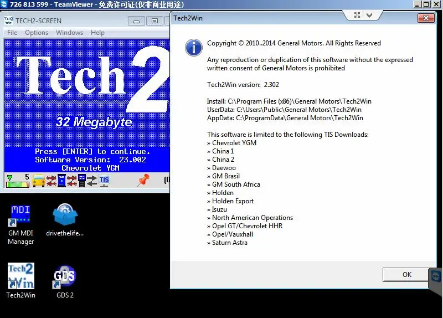The image size is (443, 318).
Task: Click '» Daewoo' list entry
Action: click(x=221, y=168)
